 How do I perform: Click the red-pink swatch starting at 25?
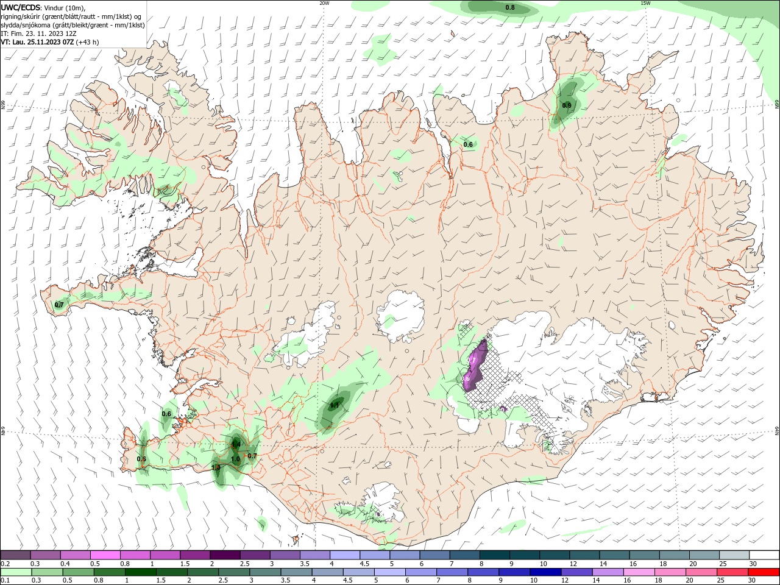point(732,572)
